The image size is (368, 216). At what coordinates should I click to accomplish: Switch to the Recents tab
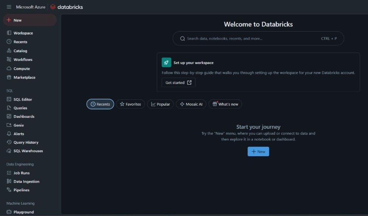(100, 104)
